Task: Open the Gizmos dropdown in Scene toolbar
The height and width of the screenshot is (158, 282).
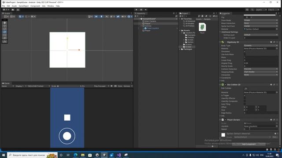Action: [130, 17]
